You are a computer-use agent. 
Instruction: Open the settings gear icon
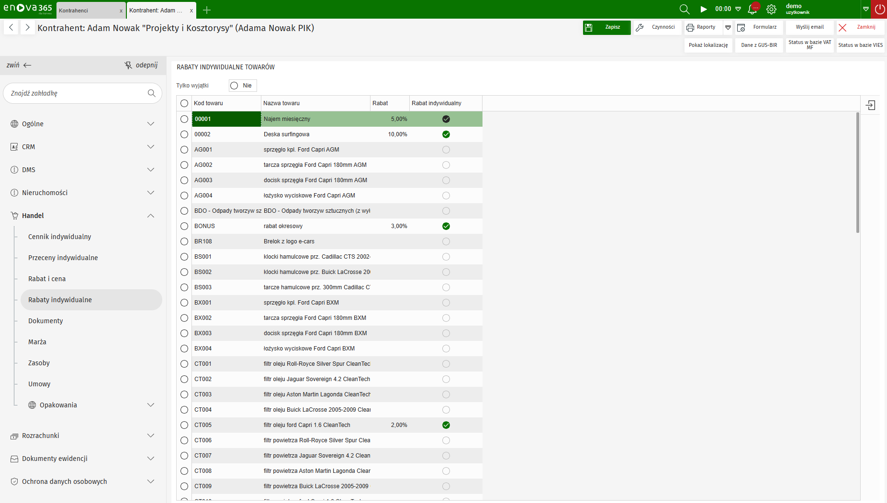771,9
